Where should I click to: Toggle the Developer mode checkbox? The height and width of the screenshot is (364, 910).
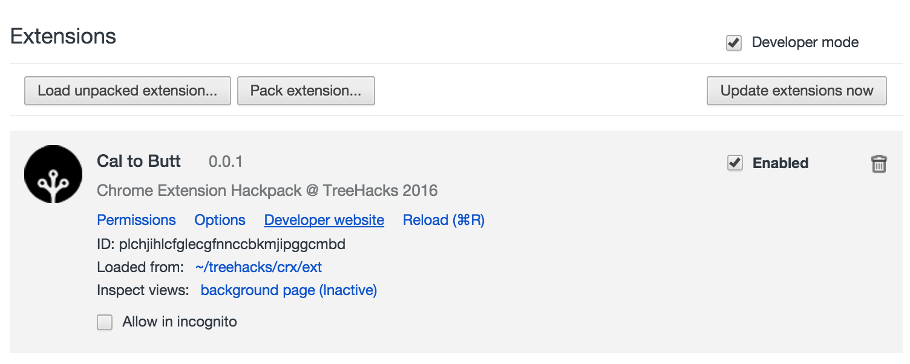click(x=734, y=43)
